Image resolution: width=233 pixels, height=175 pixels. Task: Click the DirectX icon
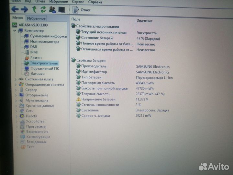[22, 116]
